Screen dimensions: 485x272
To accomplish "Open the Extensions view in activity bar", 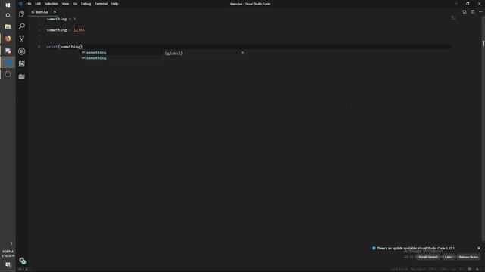I will pyautogui.click(x=22, y=63).
